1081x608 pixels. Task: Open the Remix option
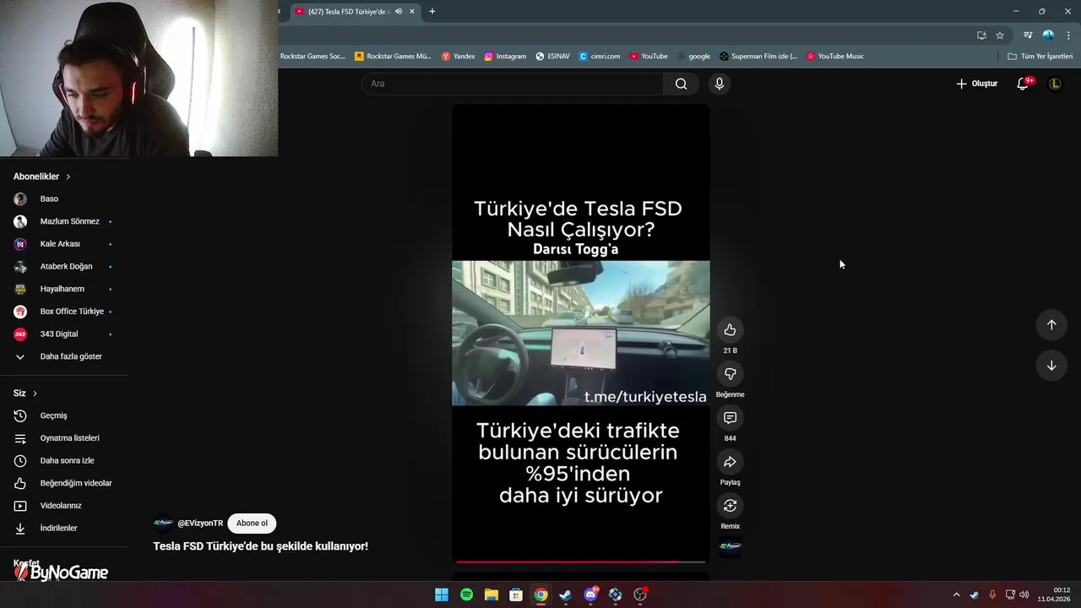click(730, 506)
